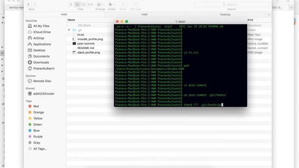Image resolution: width=299 pixels, height=168 pixels.
Task: Add a new Finder tab
Action: 269,14
